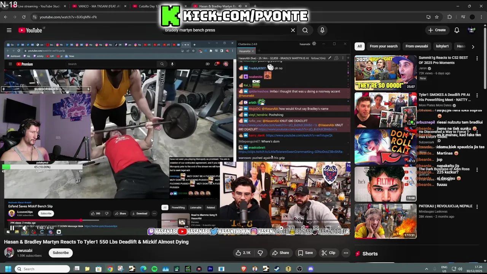The width and height of the screenshot is (487, 274).
Task: Run the search with the magnifier icon
Action: coord(305,30)
